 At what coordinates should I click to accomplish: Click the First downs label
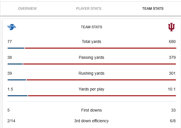(91, 110)
